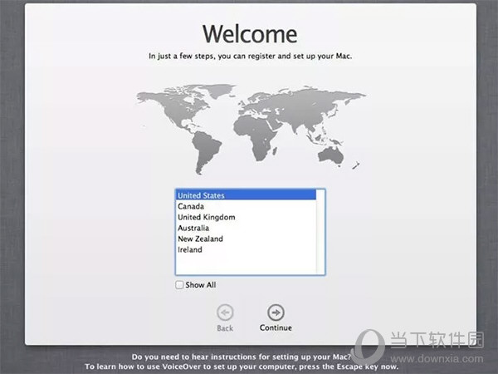
Task: Click the Australian continent on the map
Action: pyautogui.click(x=330, y=155)
